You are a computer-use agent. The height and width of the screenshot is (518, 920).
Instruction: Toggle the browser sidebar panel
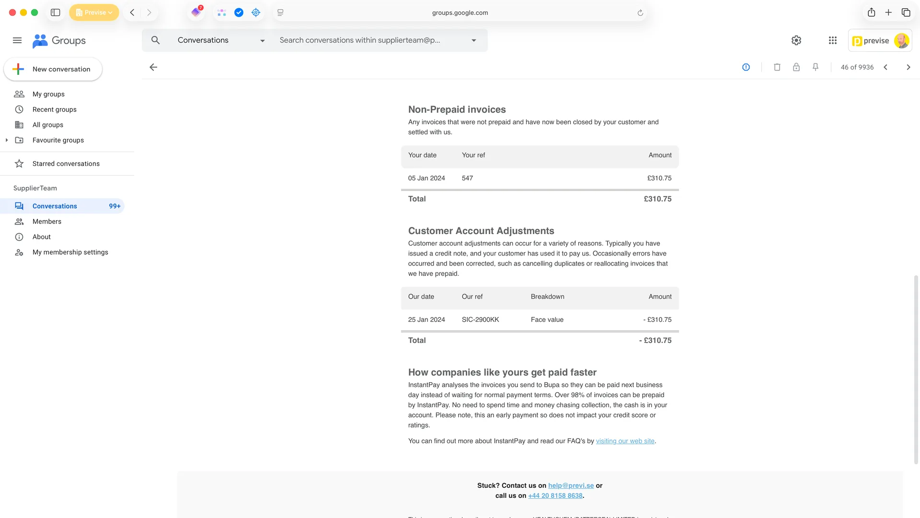tap(56, 12)
